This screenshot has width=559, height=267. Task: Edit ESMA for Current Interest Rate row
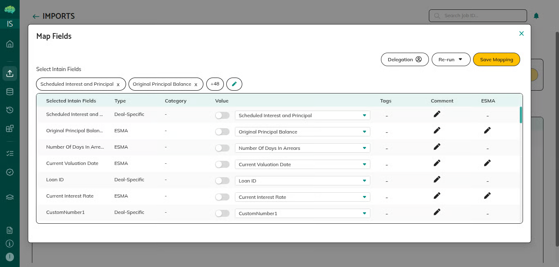click(x=487, y=196)
